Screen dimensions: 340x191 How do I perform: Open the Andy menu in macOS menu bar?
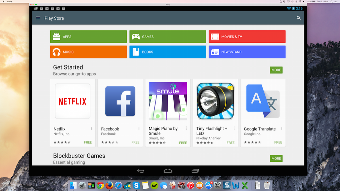(10, 1)
